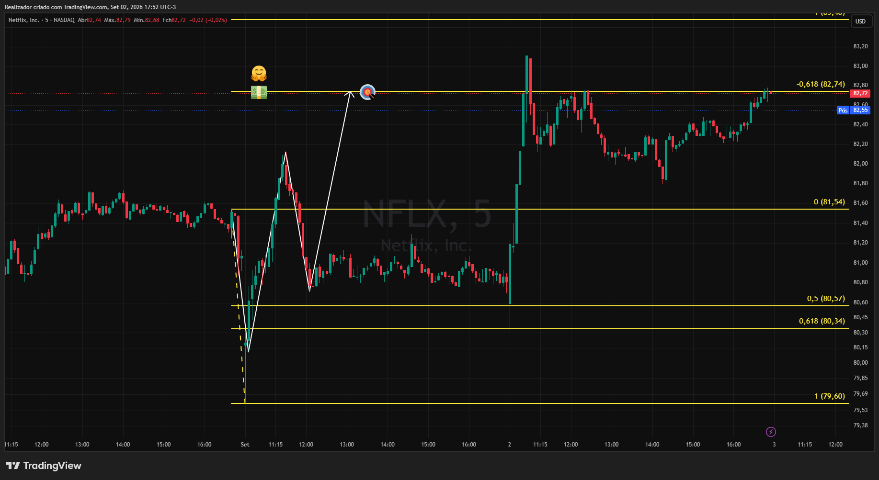Open the USD currency selector

861,21
